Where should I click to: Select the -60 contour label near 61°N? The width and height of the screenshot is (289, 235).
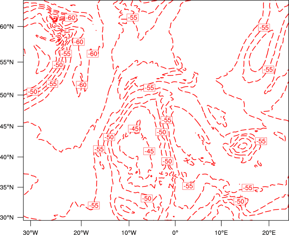[x=70, y=18]
